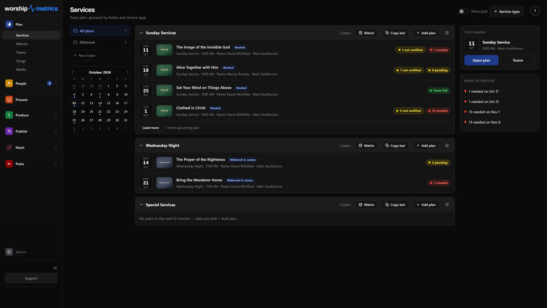Image resolution: width=547 pixels, height=308 pixels.
Task: Open Matrix for Wednesday Night
Action: (x=366, y=145)
